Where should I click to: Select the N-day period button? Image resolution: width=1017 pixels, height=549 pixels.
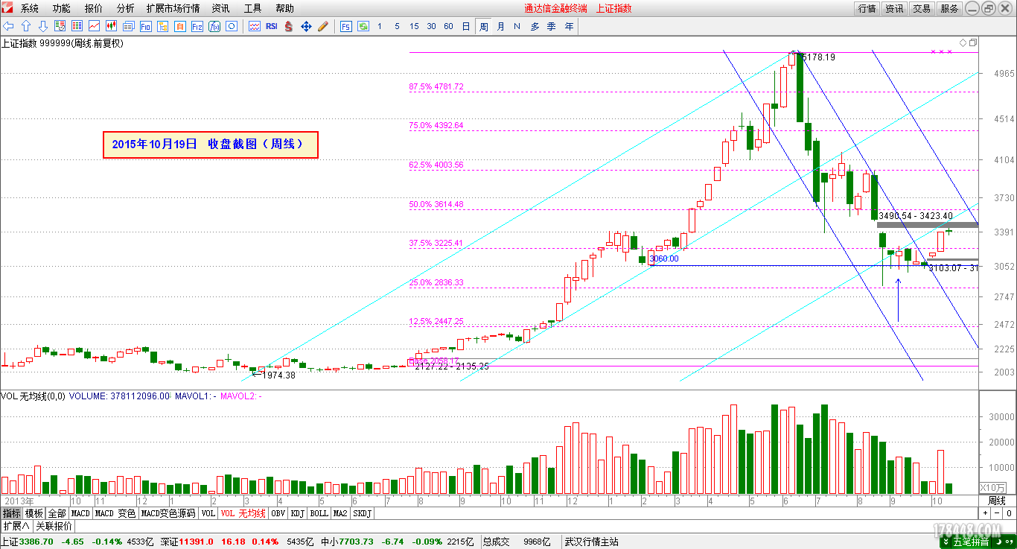pyautogui.click(x=517, y=26)
